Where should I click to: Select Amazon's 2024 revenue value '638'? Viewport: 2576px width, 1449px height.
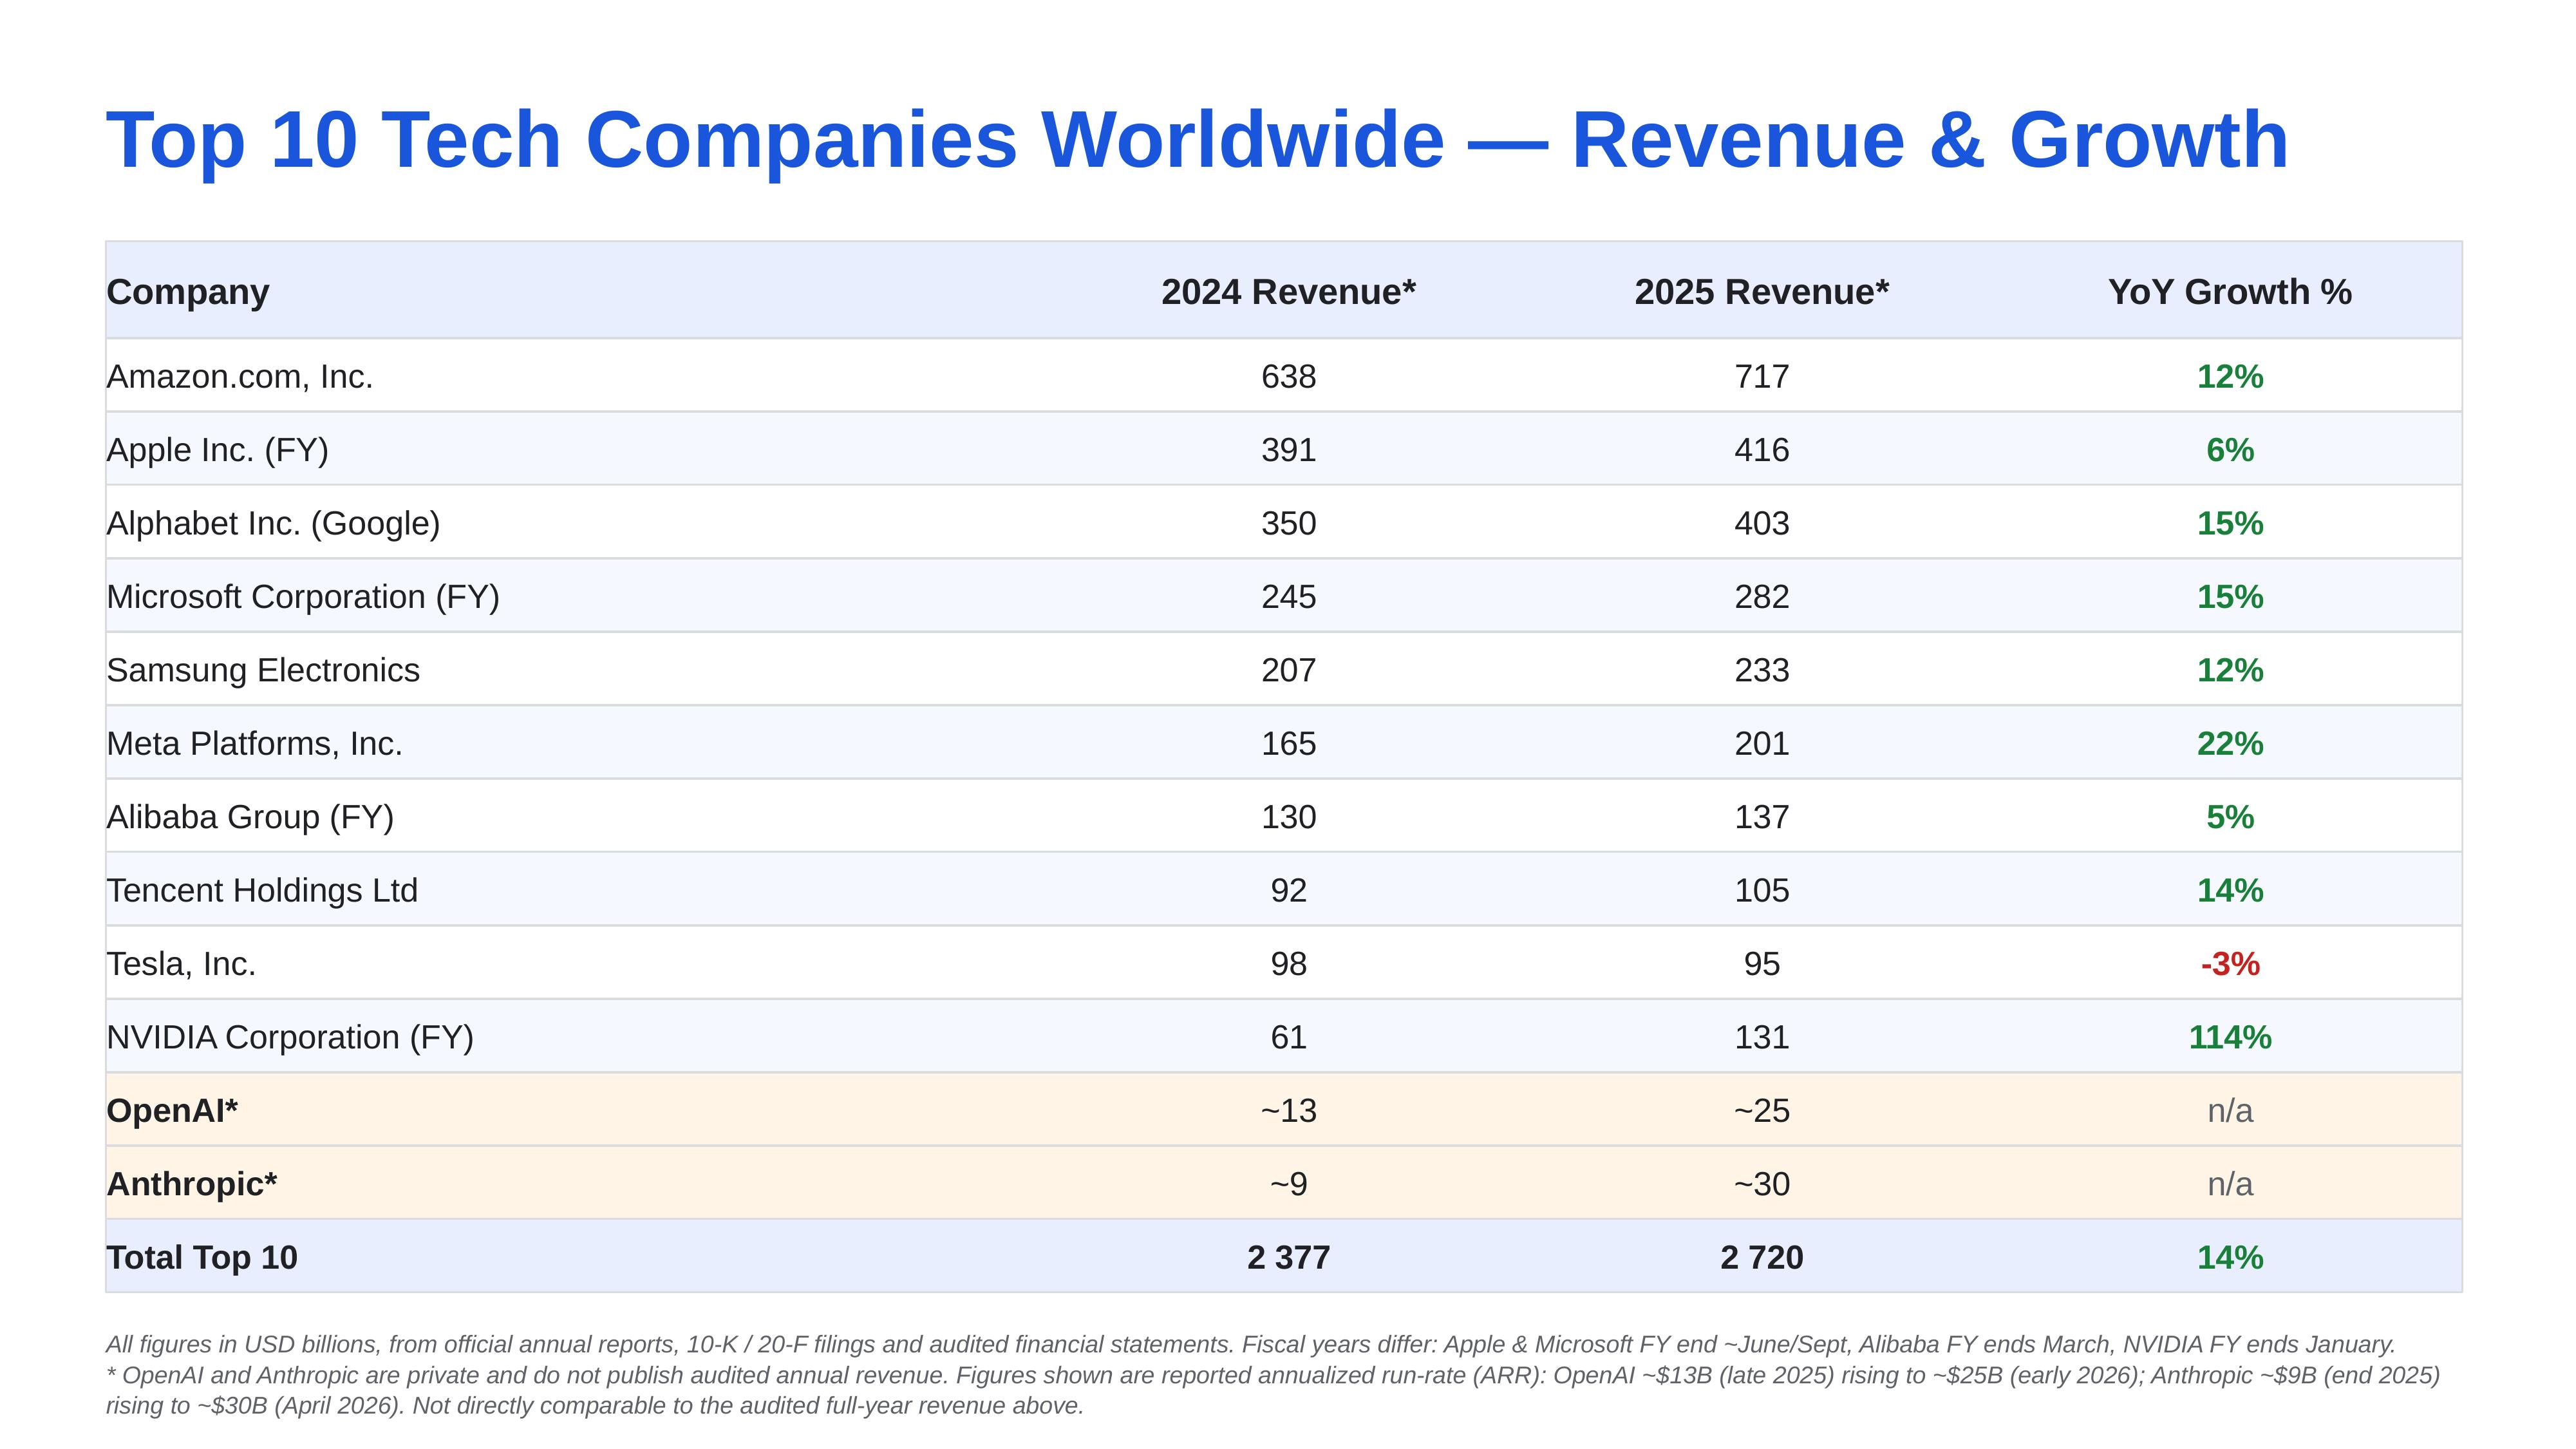[x=1288, y=377]
